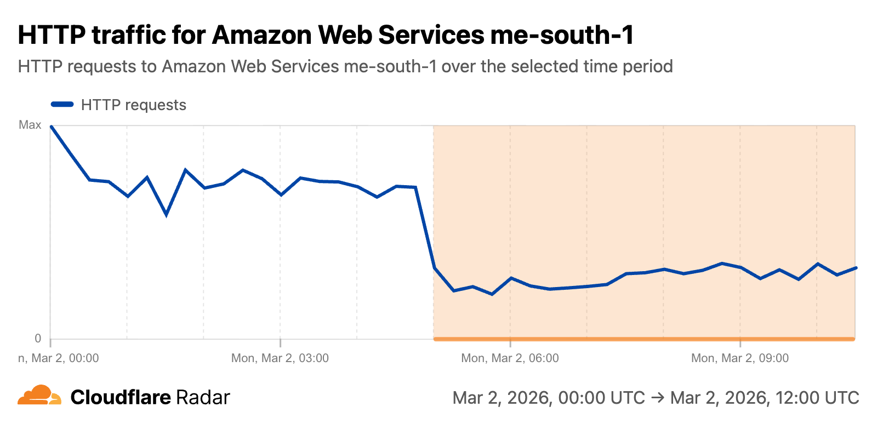Click the orange annotation bar along the x-axis
Viewport: 877px width, 424px height.
[644, 339]
